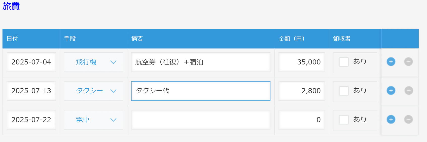Click the 2,800 amount field
The image size is (427, 142).
302,91
